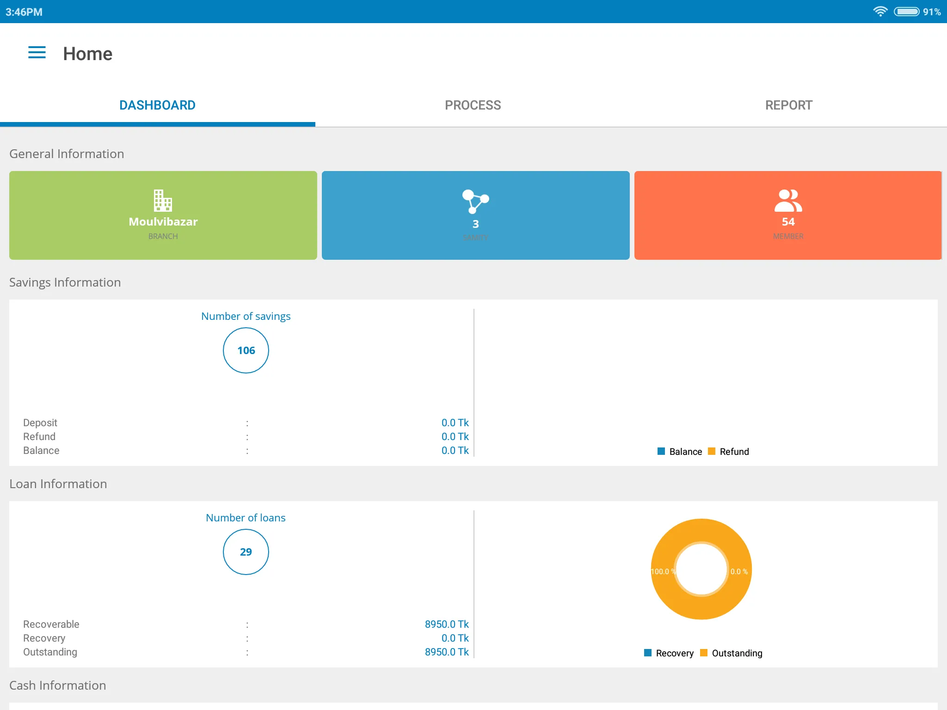Viewport: 947px width, 710px height.
Task: Tap the member people icon
Action: pos(788,201)
